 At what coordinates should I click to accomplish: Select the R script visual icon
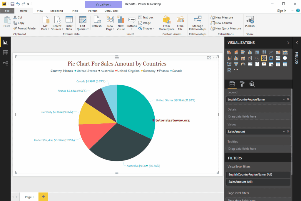point(229,70)
